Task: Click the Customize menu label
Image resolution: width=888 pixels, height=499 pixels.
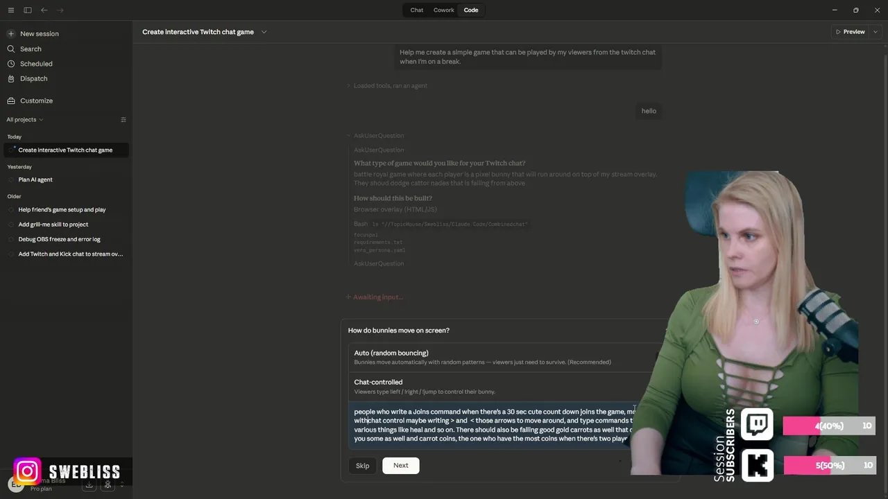Action: pyautogui.click(x=36, y=101)
